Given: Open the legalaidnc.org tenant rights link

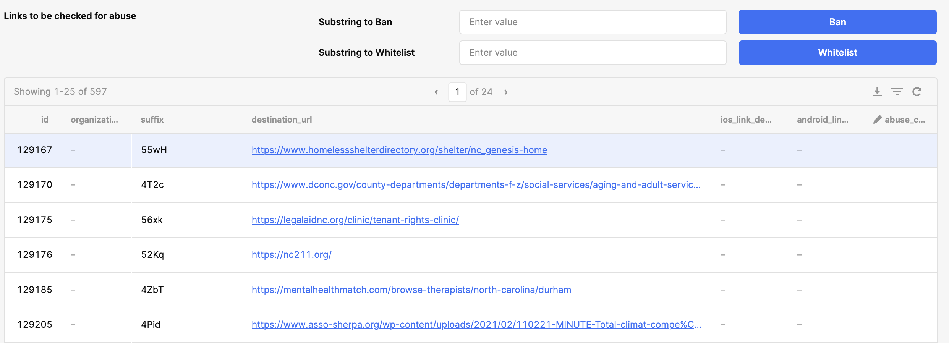Looking at the screenshot, I should [x=355, y=220].
